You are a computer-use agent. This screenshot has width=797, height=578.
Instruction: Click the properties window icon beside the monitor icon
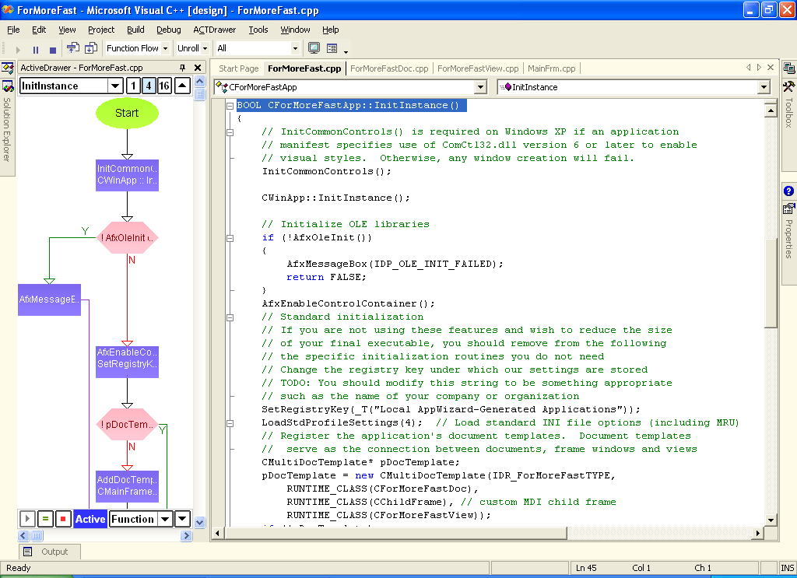tap(332, 48)
